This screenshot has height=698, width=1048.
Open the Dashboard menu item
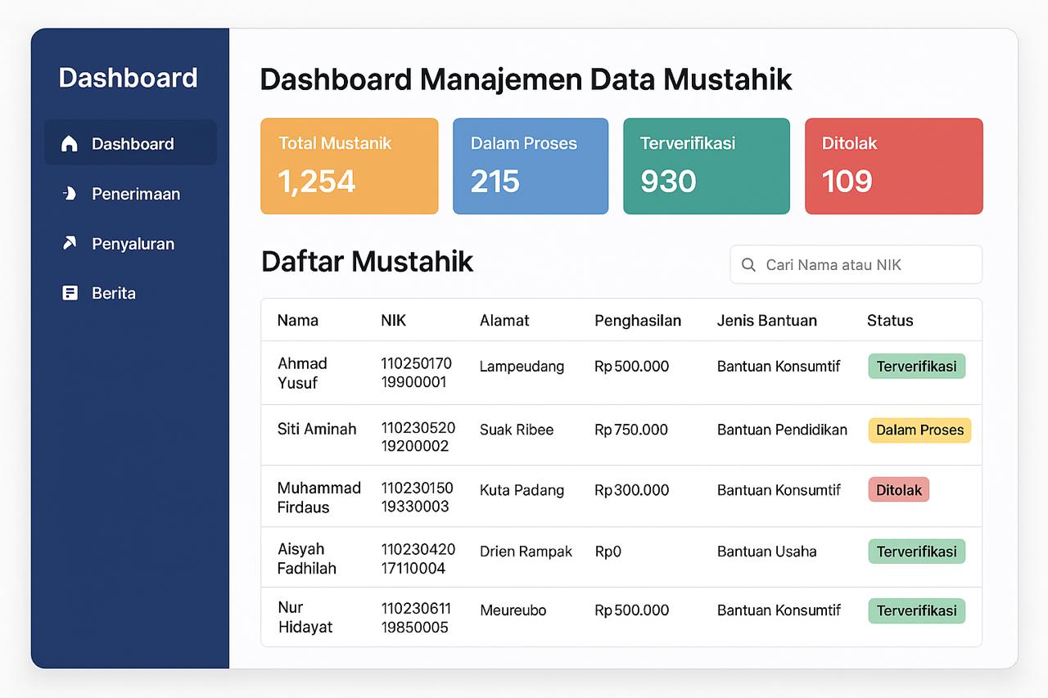(x=131, y=143)
